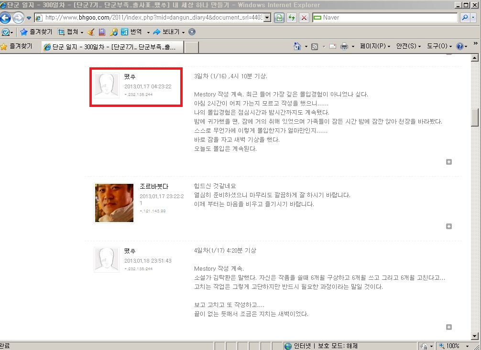Expand the 번역 dropdown arrow
Image resolution: width=481 pixels, height=350 pixels.
click(148, 32)
